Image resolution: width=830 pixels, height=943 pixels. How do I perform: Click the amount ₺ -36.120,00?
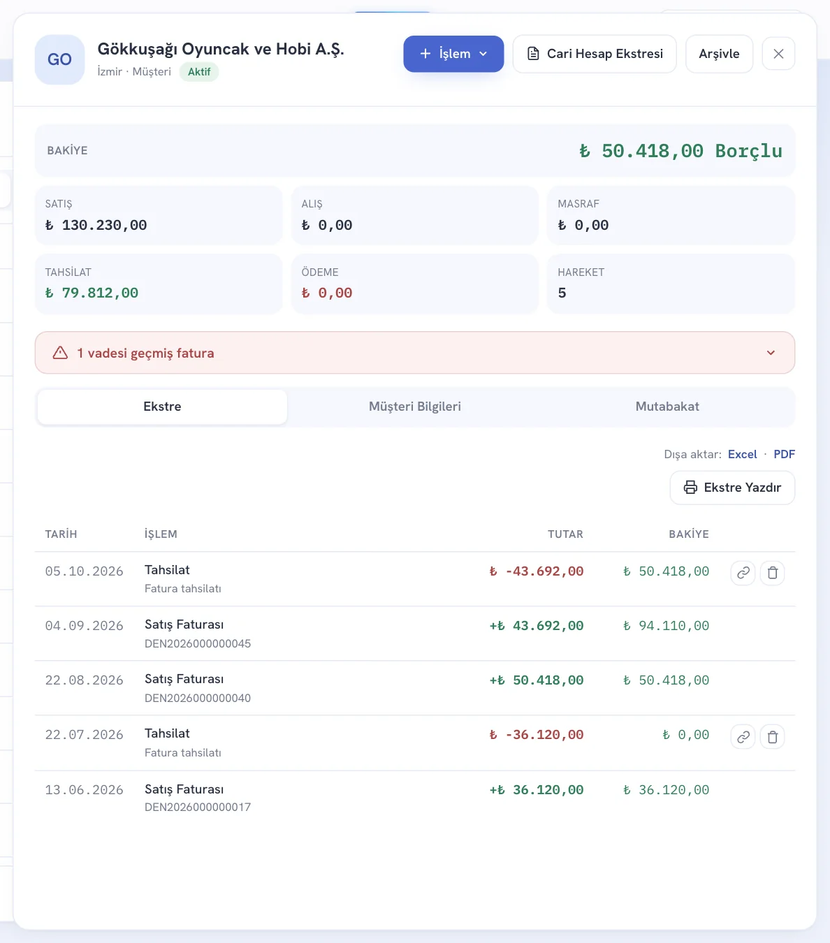pyautogui.click(x=536, y=735)
